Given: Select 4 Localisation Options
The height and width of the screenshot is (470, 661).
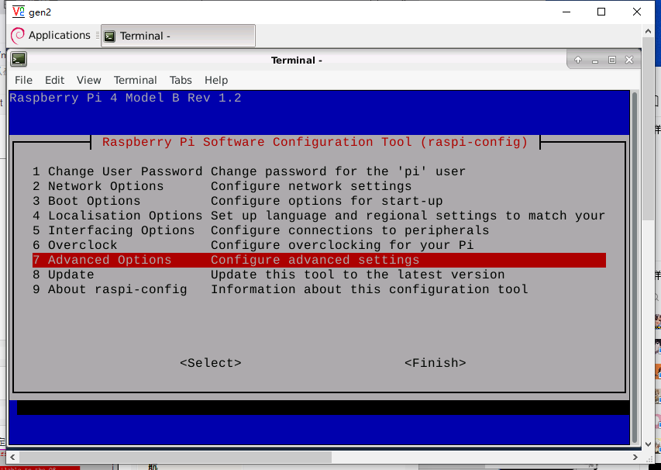Looking at the screenshot, I should pyautogui.click(x=319, y=216).
